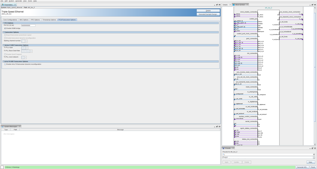Open the Generate menu
Viewport: 317px width, 169px height.
coord(19,1)
